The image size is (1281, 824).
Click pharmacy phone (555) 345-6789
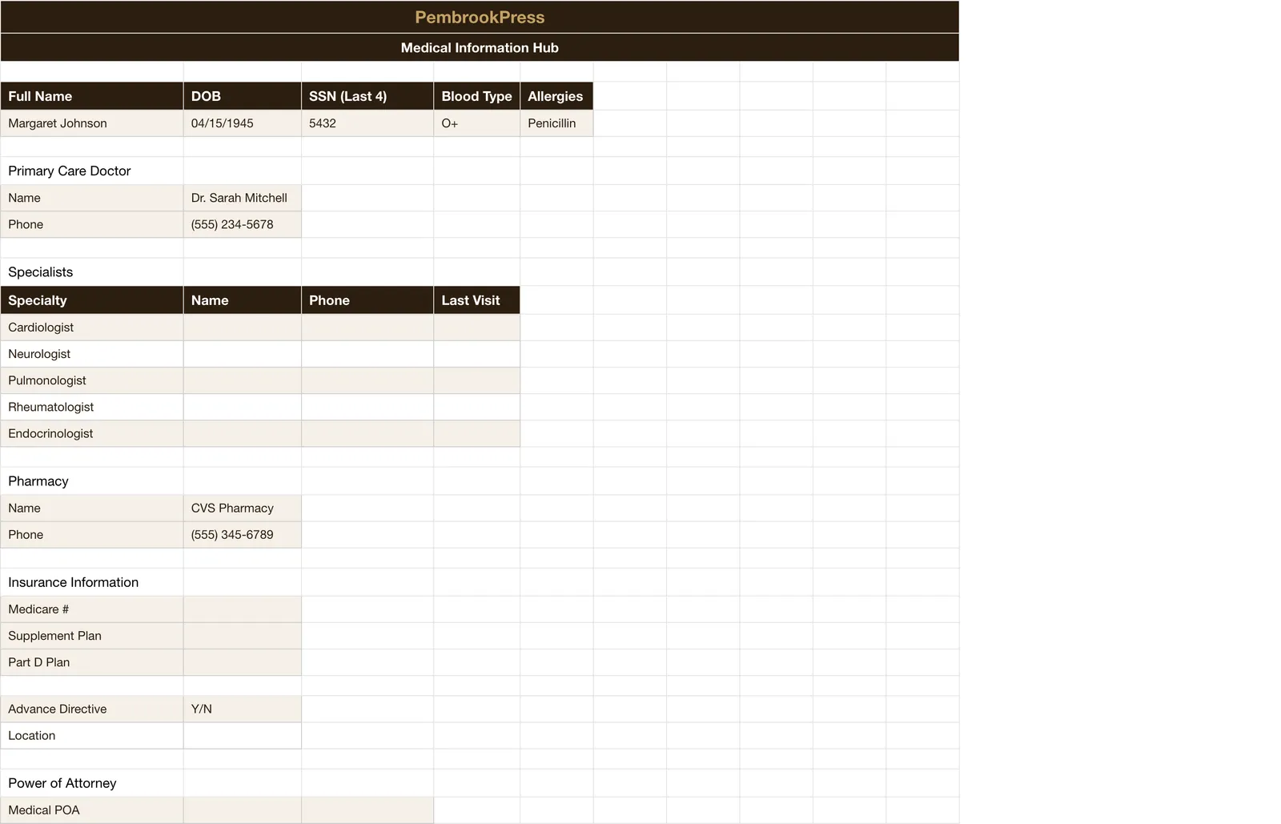pyautogui.click(x=243, y=534)
